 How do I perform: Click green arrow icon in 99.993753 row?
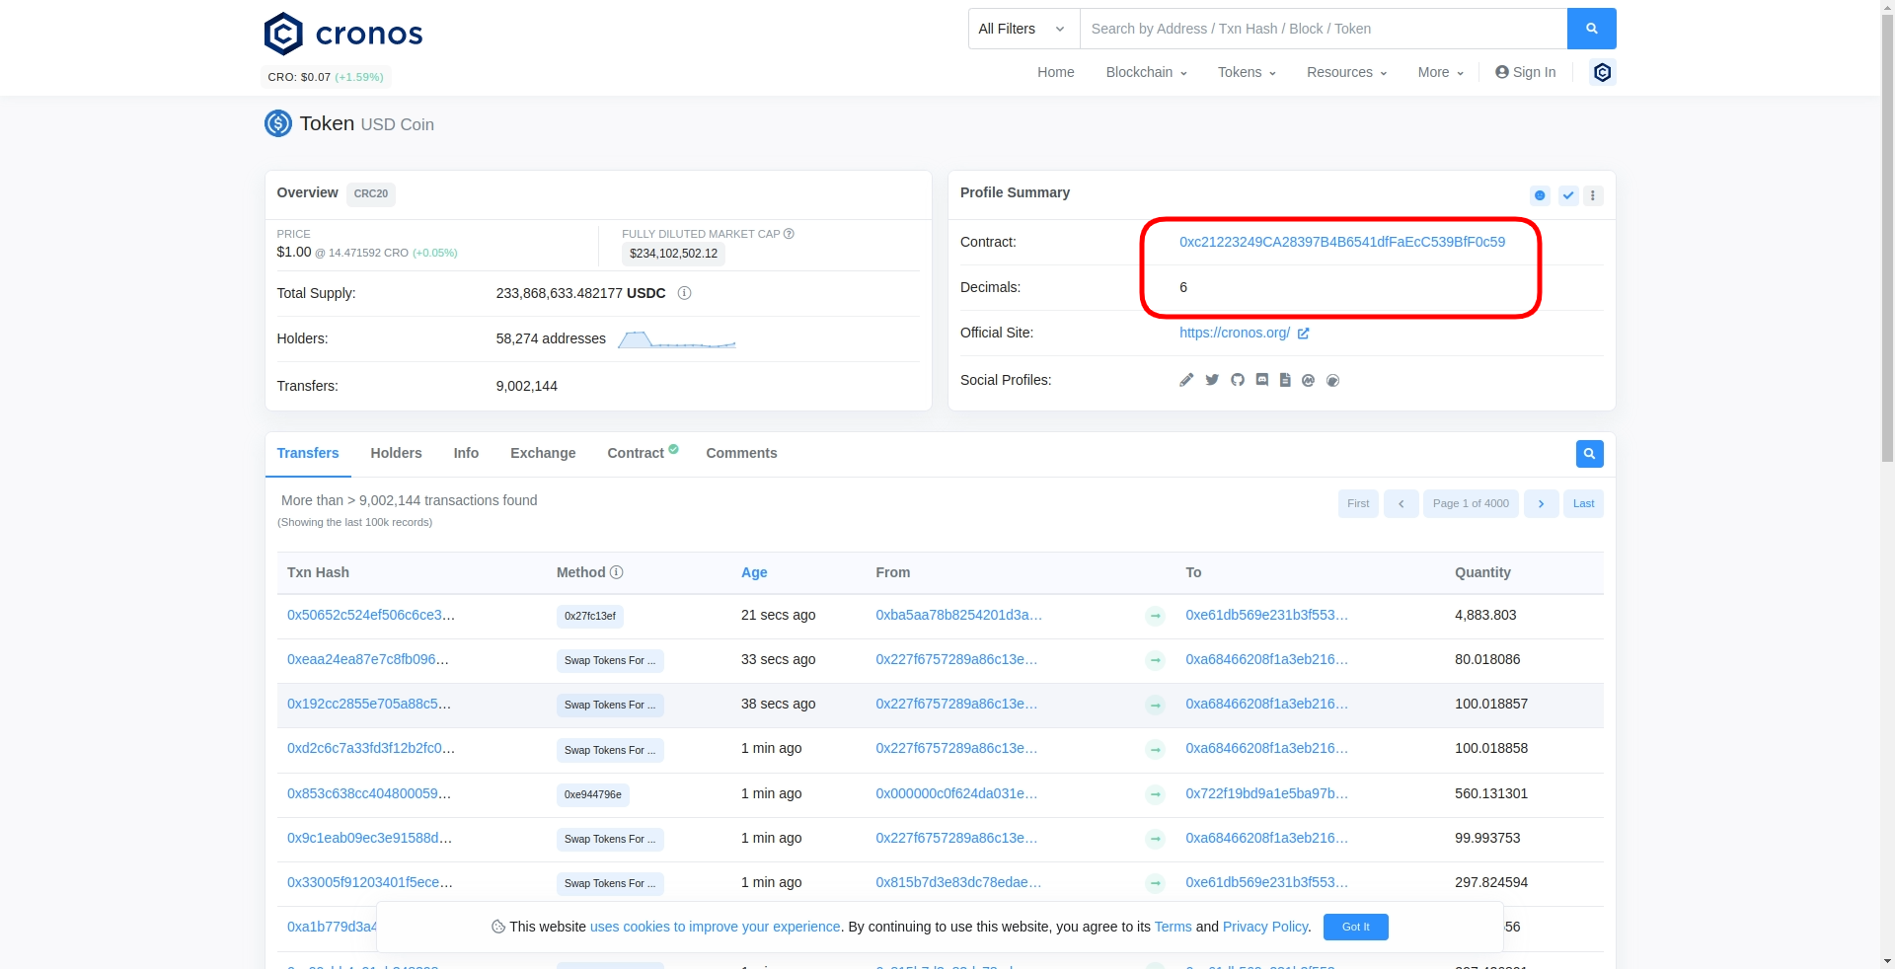click(x=1155, y=839)
